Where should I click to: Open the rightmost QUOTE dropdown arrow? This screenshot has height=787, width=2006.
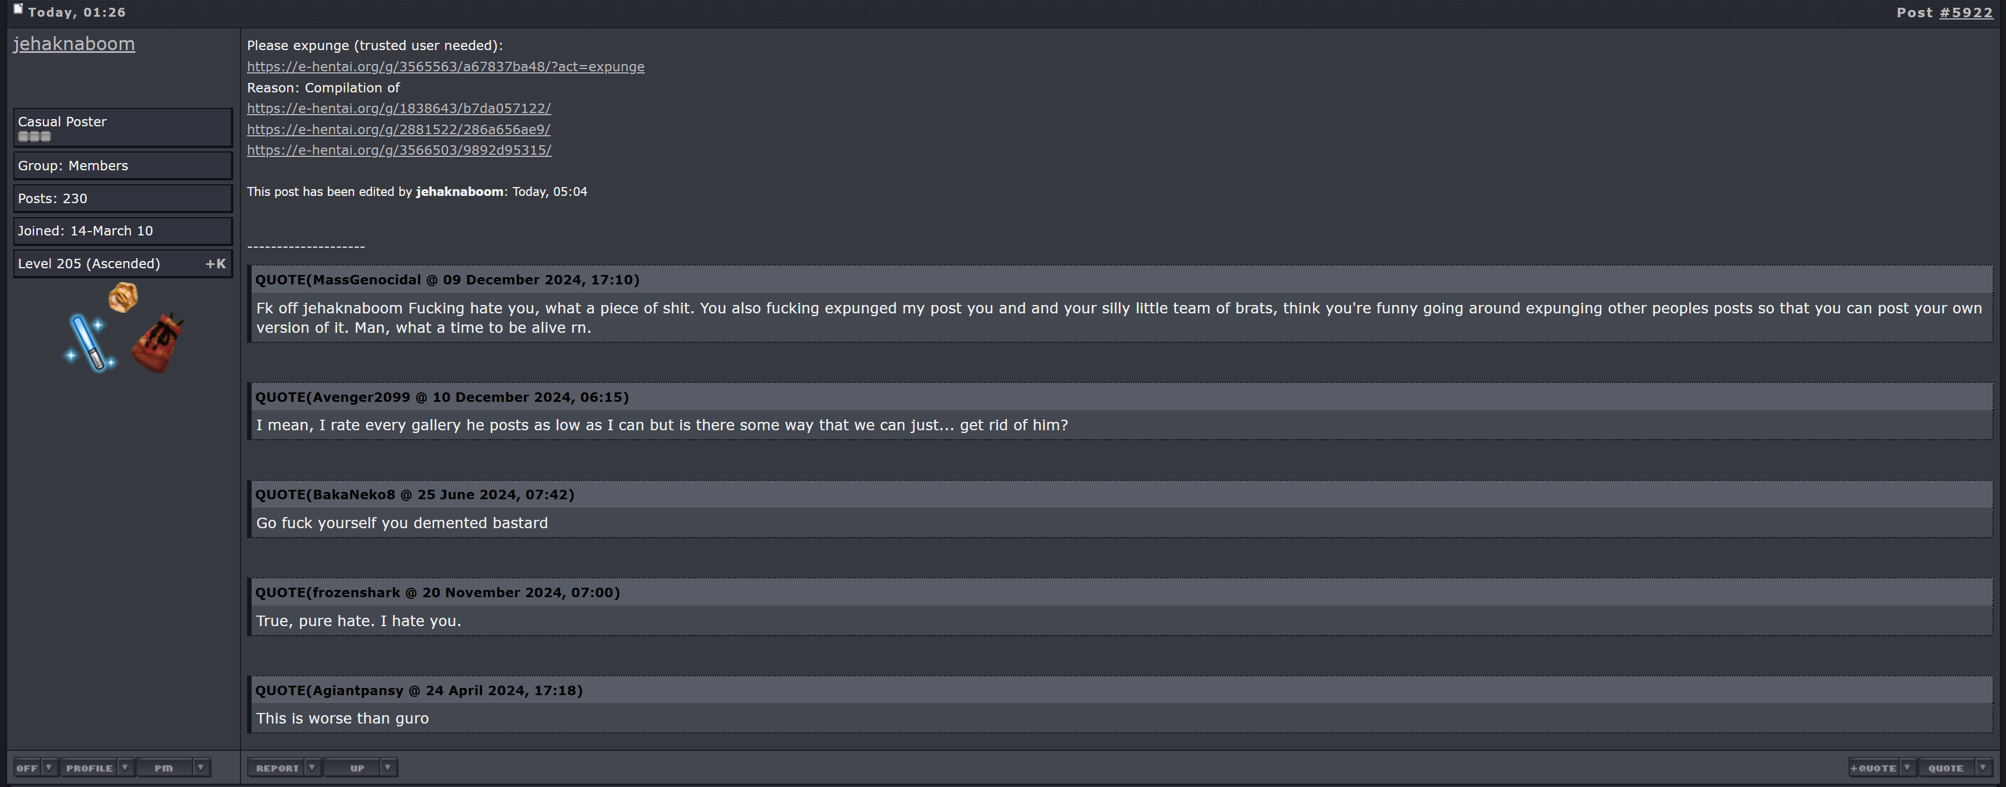coord(1983,768)
